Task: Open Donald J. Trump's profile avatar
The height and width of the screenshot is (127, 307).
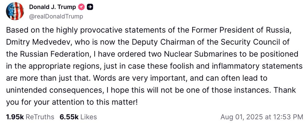Action: tap(15, 11)
